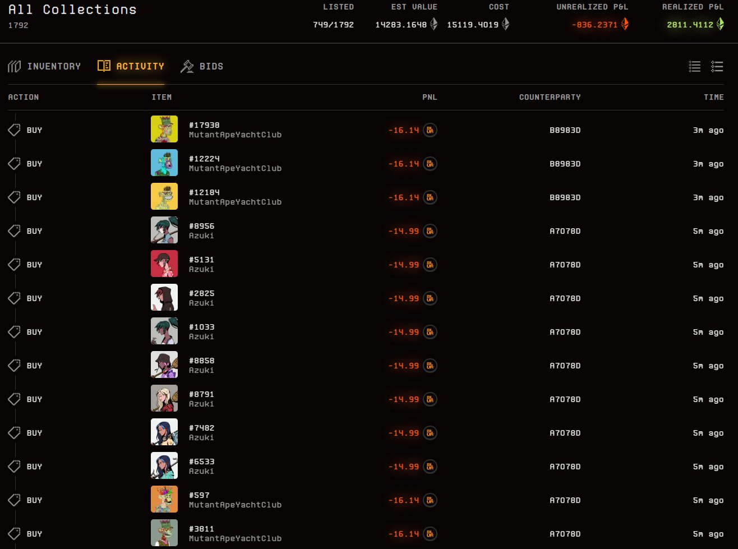Click counterparty B8983D on #17938 row
The image size is (738, 549).
tap(565, 130)
